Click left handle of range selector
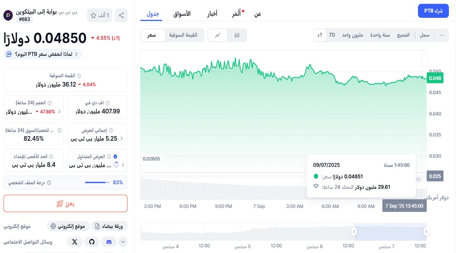 pos(354,232)
